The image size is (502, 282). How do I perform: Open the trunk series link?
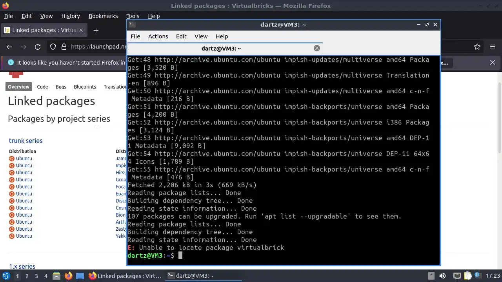pyautogui.click(x=25, y=141)
